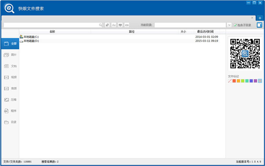Toggle the eye visibility toolbar icon

[x=127, y=25]
